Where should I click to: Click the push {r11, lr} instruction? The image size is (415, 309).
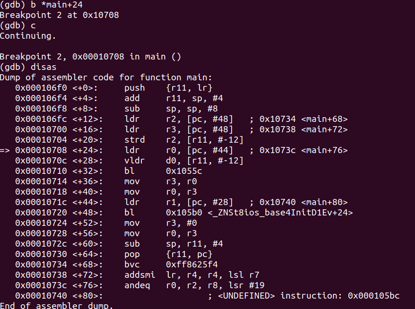(168, 88)
